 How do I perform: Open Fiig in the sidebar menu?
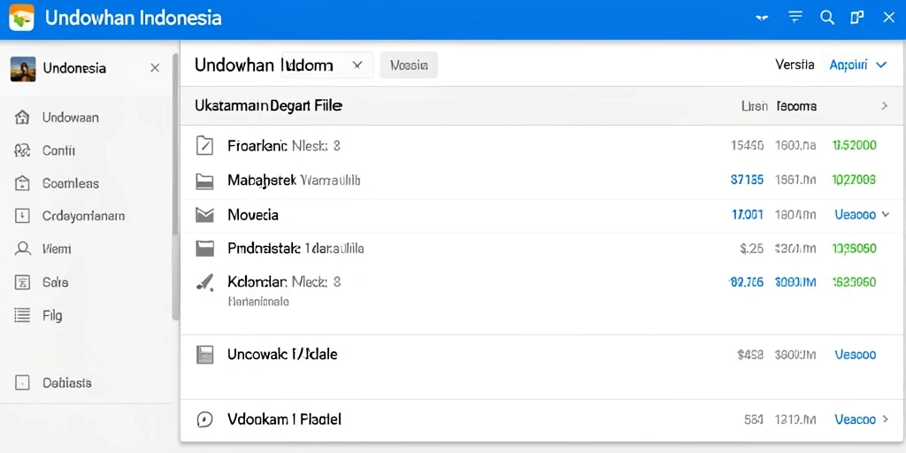click(52, 316)
